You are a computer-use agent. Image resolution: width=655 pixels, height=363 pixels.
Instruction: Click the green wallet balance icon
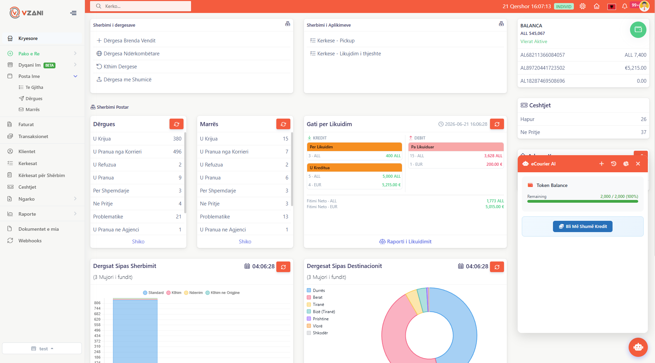[x=638, y=30]
